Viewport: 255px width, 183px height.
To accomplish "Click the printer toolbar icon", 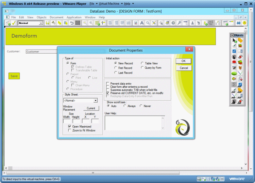I will tap(167, 23).
